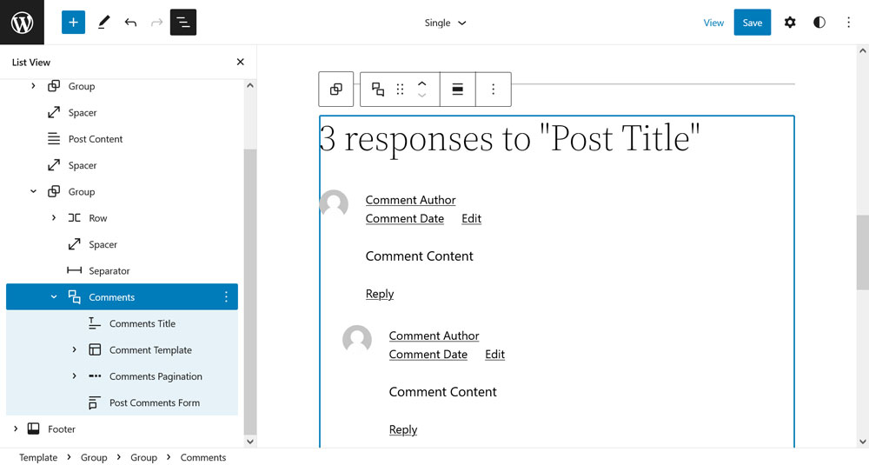The height and width of the screenshot is (465, 869).
Task: Collapse the Comments block in List View
Action: point(54,297)
